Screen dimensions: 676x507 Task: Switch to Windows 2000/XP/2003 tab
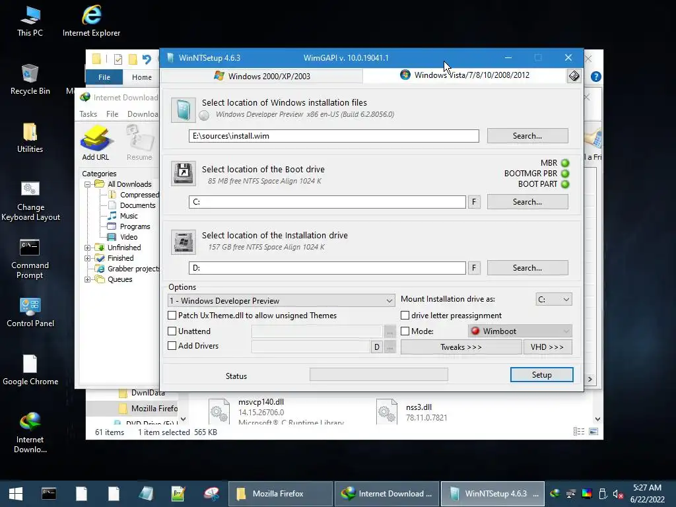click(x=261, y=77)
